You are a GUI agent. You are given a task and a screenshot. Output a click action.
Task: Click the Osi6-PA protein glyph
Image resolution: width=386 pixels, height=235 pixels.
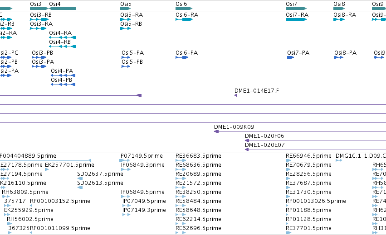tap(182, 57)
